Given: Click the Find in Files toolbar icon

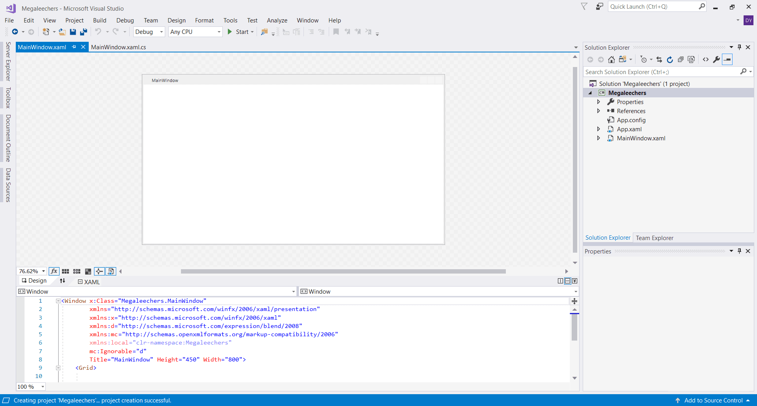Looking at the screenshot, I should point(265,32).
